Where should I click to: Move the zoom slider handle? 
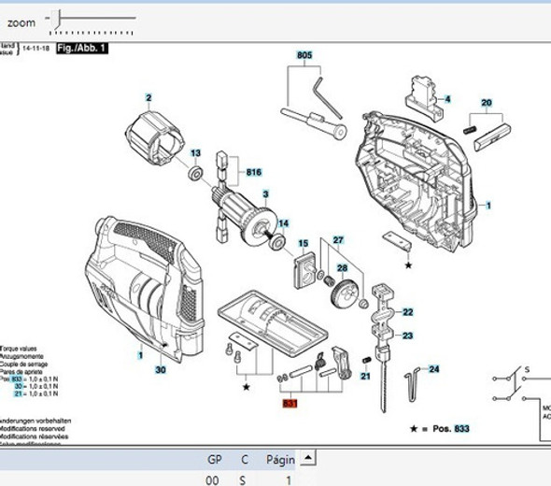coord(57,20)
